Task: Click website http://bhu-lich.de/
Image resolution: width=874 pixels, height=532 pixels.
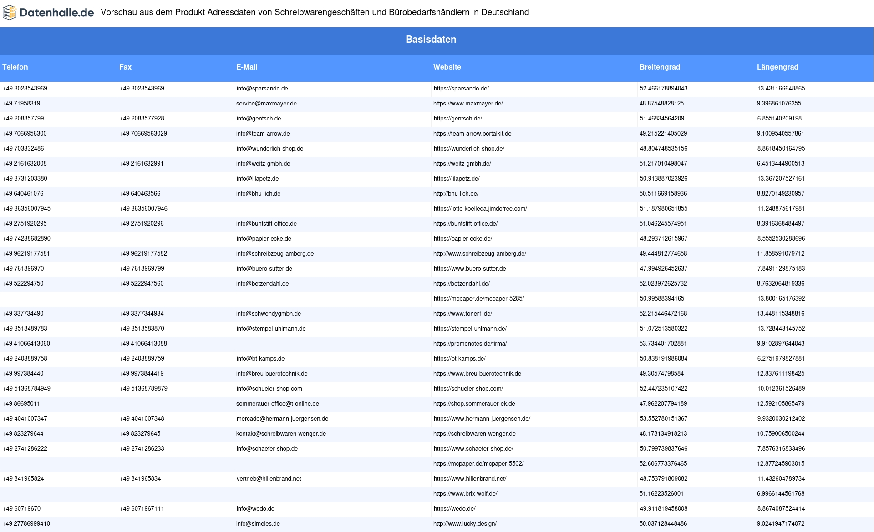Action: click(456, 194)
